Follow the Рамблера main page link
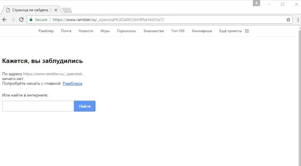 [72, 83]
